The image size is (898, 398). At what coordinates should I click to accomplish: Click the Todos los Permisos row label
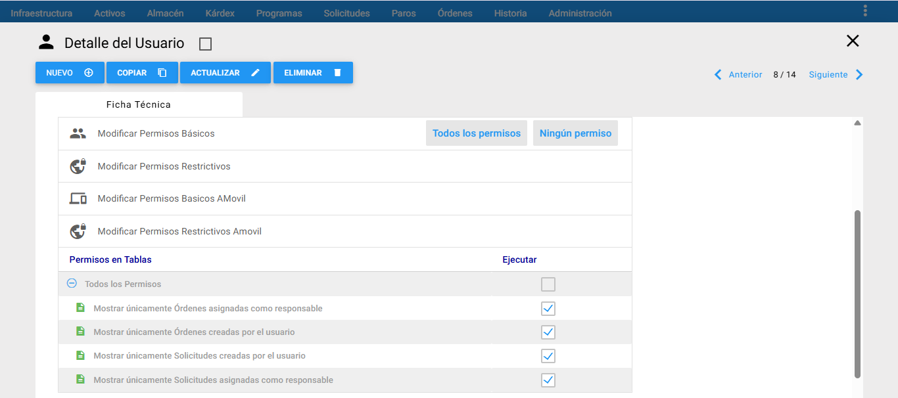coord(123,284)
